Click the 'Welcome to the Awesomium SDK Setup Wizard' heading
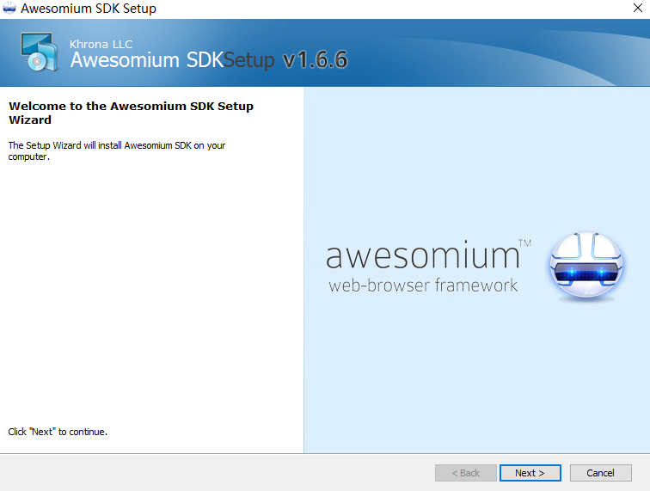 point(131,113)
